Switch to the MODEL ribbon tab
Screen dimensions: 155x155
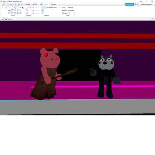click(x=35, y=4)
